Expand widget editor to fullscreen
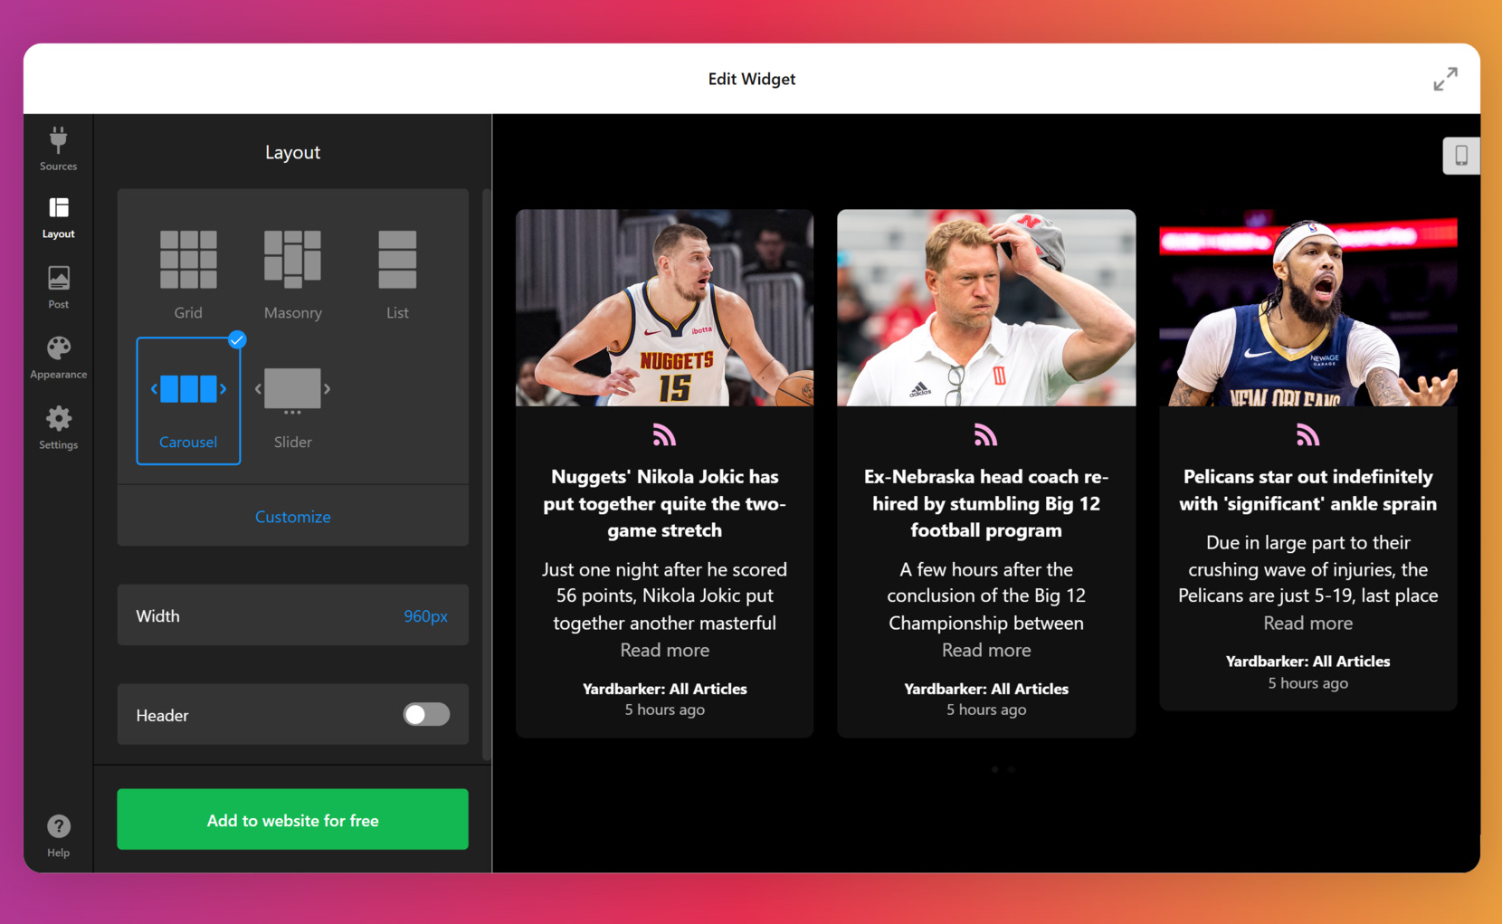 tap(1445, 80)
